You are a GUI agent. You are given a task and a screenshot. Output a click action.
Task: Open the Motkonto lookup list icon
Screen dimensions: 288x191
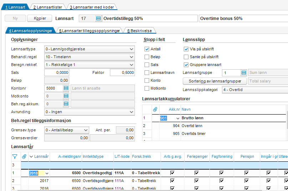point(66,96)
